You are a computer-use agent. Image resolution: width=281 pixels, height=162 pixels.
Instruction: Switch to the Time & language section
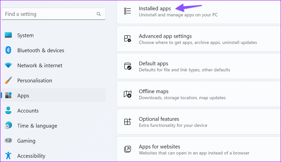click(37, 126)
